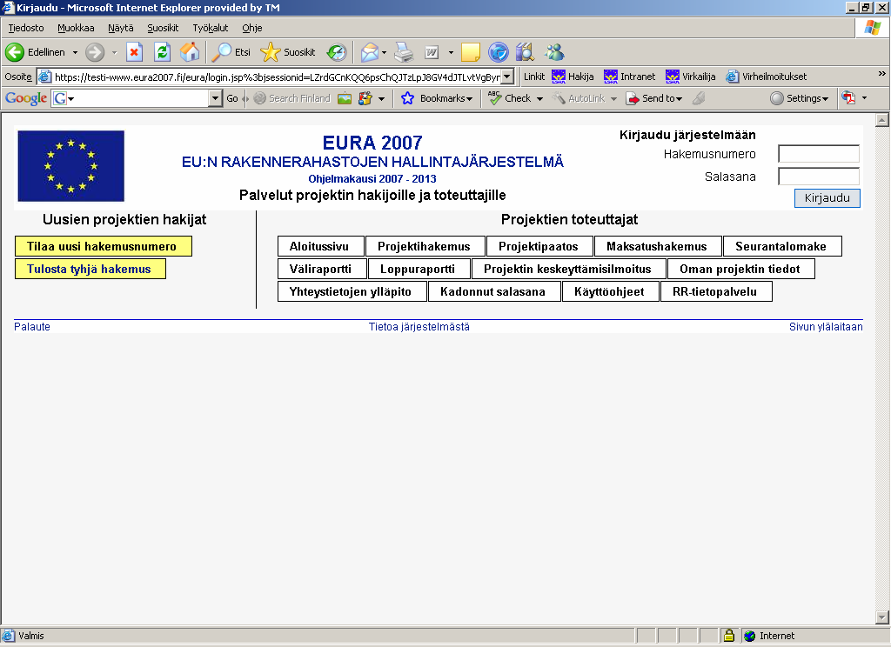The width and height of the screenshot is (891, 647).
Task: Expand the Mail button dropdown arrow
Action: pyautogui.click(x=384, y=52)
